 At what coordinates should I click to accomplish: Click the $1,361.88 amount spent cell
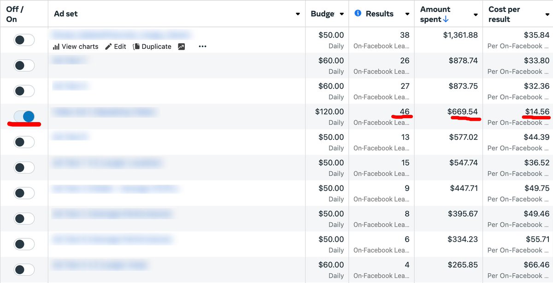(460, 35)
